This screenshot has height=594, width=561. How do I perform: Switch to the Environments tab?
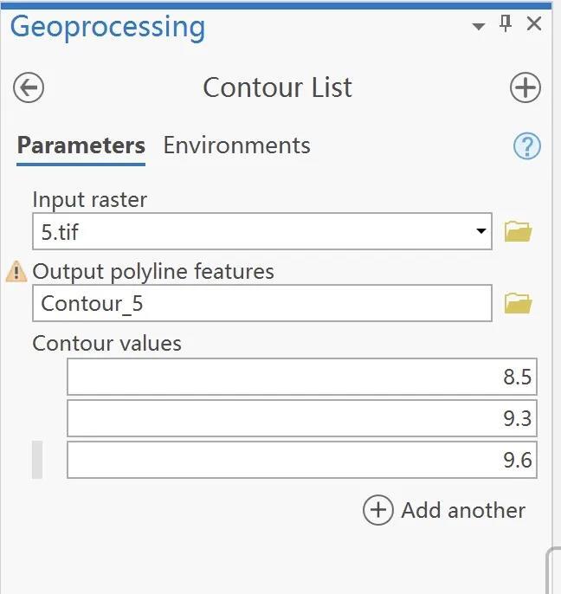pyautogui.click(x=236, y=145)
